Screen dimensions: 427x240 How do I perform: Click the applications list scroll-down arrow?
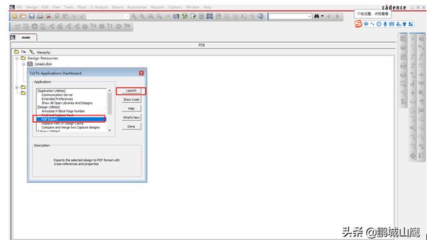(109, 130)
